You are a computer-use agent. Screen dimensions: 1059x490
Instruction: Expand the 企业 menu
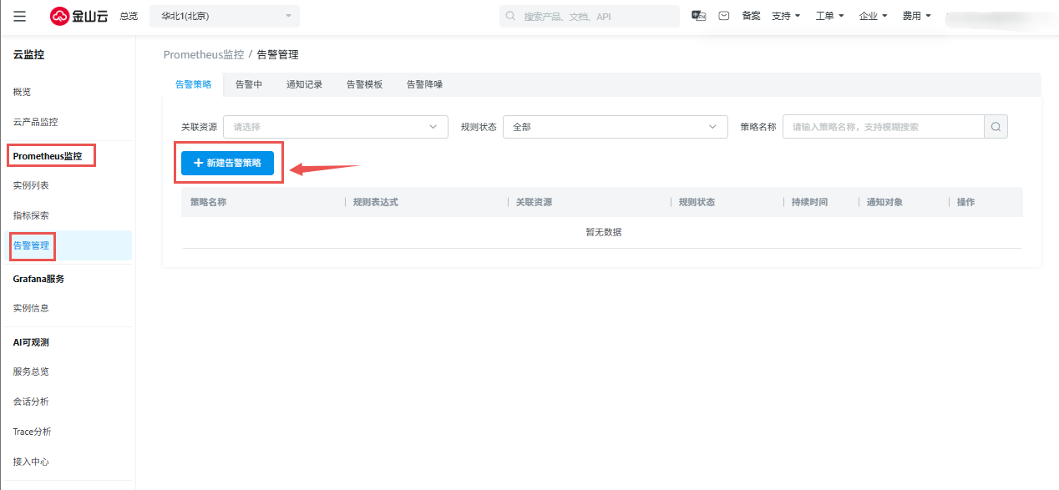pos(874,16)
